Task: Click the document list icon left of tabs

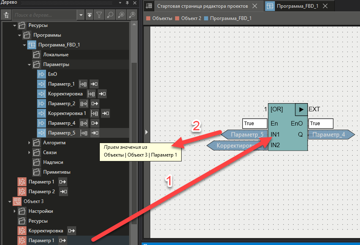Action: pos(149,6)
